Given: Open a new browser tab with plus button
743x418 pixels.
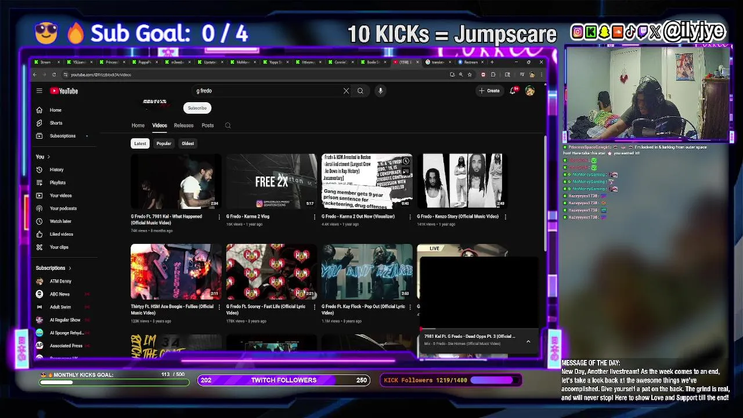Looking at the screenshot, I should pyautogui.click(x=492, y=62).
